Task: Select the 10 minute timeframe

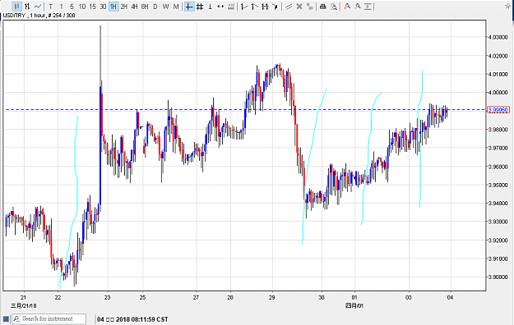Action: pos(82,7)
